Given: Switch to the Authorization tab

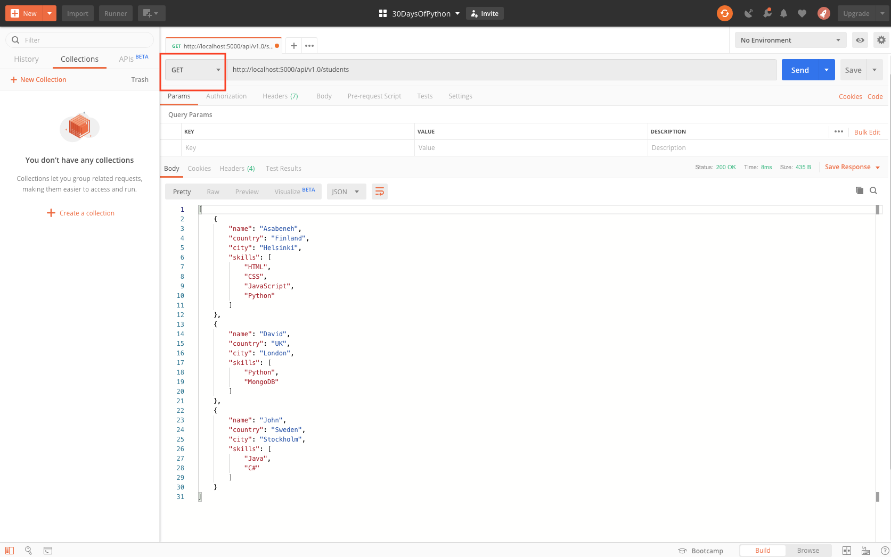Looking at the screenshot, I should pos(226,96).
